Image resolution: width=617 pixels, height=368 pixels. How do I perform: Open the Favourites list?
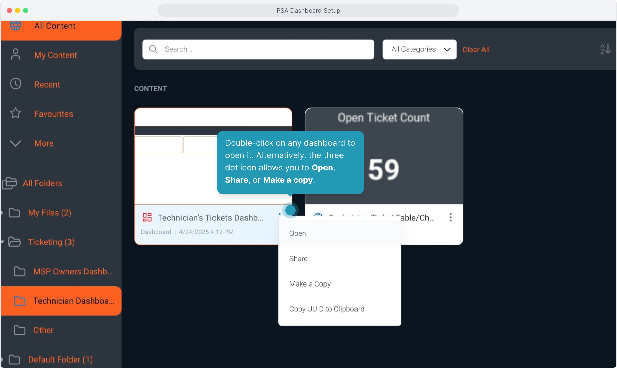point(54,114)
